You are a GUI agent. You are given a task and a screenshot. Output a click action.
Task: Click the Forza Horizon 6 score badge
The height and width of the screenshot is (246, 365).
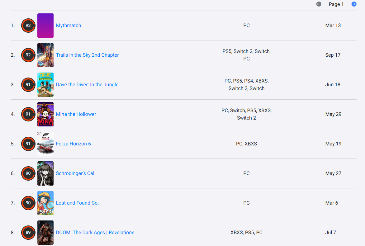pos(28,144)
